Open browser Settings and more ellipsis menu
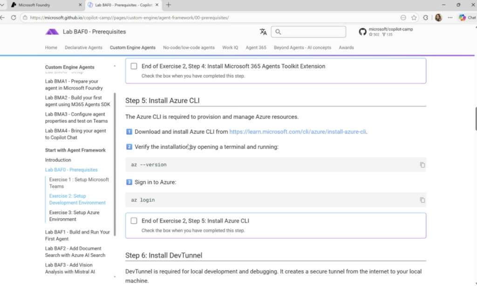This screenshot has height=286, width=477. click(450, 18)
